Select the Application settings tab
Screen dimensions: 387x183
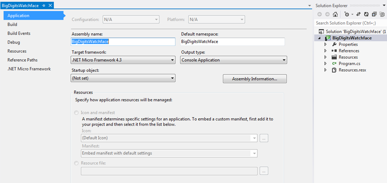click(x=34, y=15)
